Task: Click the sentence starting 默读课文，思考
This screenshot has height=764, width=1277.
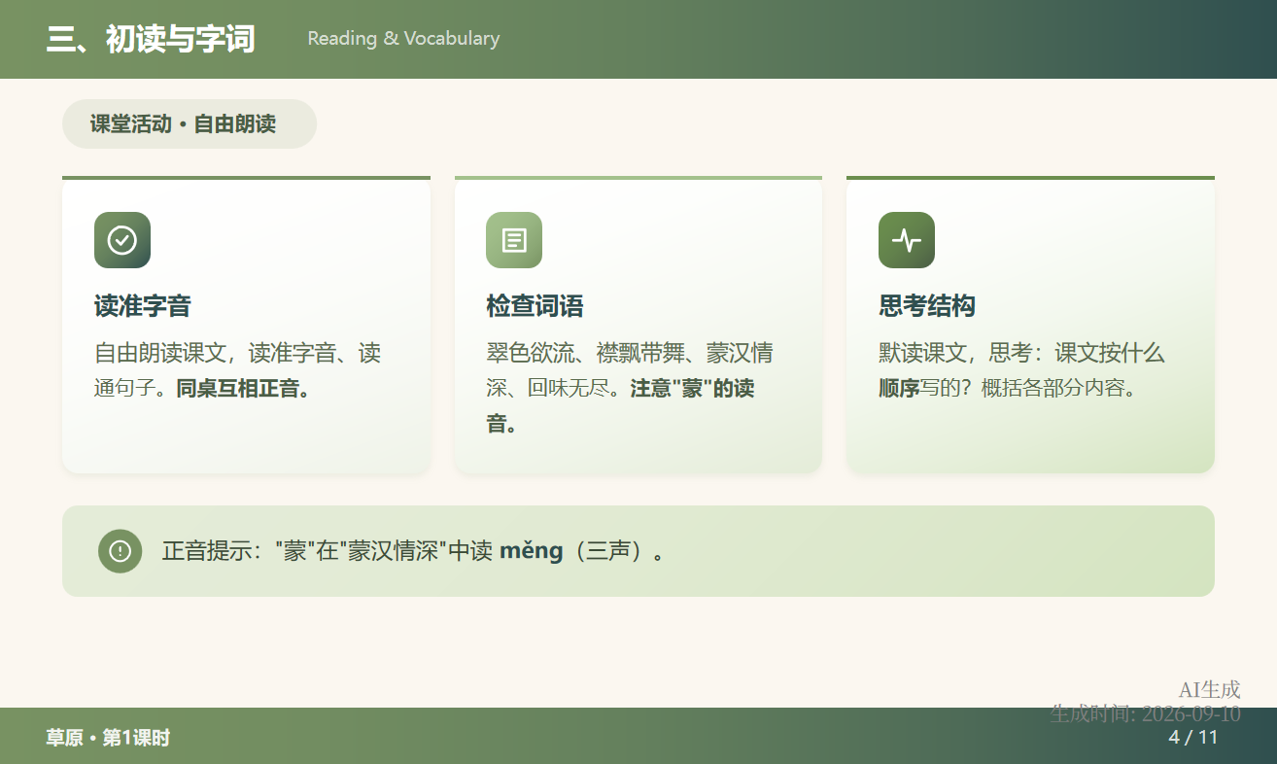Action: click(1021, 370)
